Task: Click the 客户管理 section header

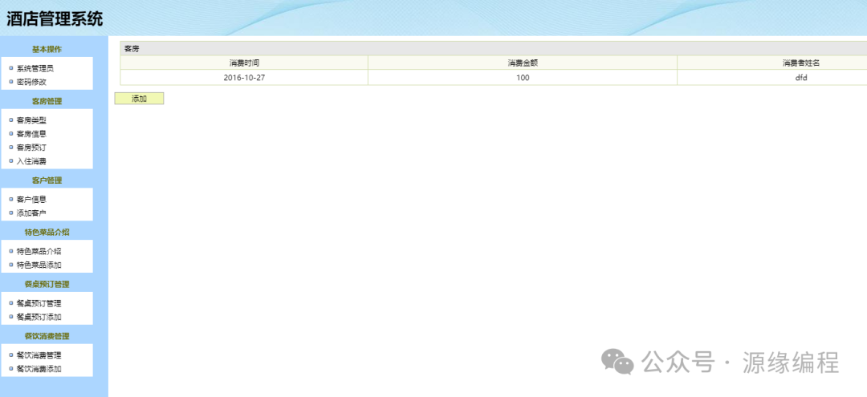Action: coord(47,180)
